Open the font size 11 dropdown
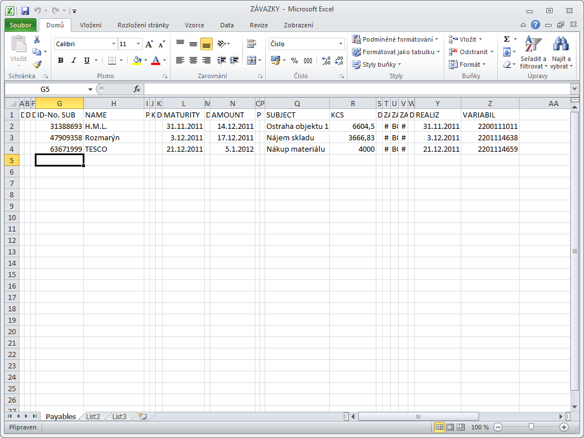 pyautogui.click(x=138, y=44)
